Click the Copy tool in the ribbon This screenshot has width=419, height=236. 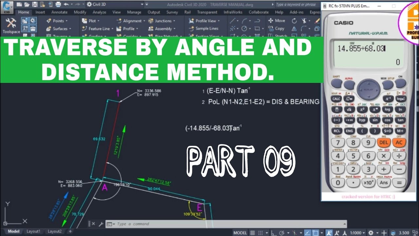(x=276, y=29)
